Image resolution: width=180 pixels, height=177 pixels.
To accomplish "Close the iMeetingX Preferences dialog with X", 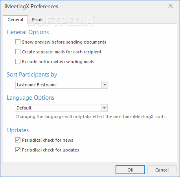I will (x=171, y=6).
